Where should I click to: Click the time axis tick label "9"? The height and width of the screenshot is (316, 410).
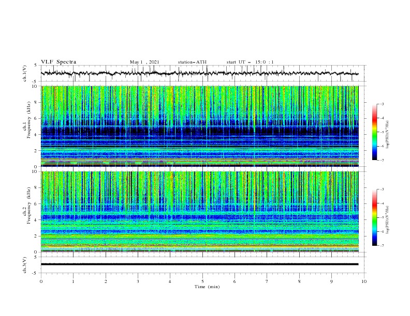tap(331, 281)
